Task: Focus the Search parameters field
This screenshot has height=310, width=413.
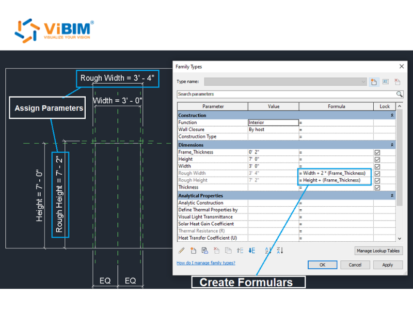Action: point(287,94)
